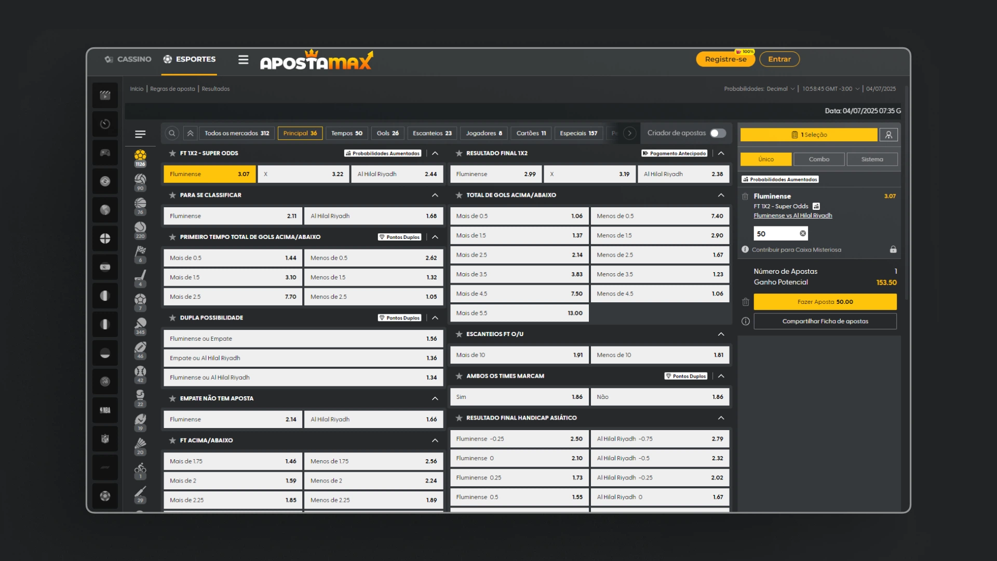Viewport: 997px width, 561px height.
Task: Toggle the Criador de apostas switch
Action: pyautogui.click(x=718, y=133)
